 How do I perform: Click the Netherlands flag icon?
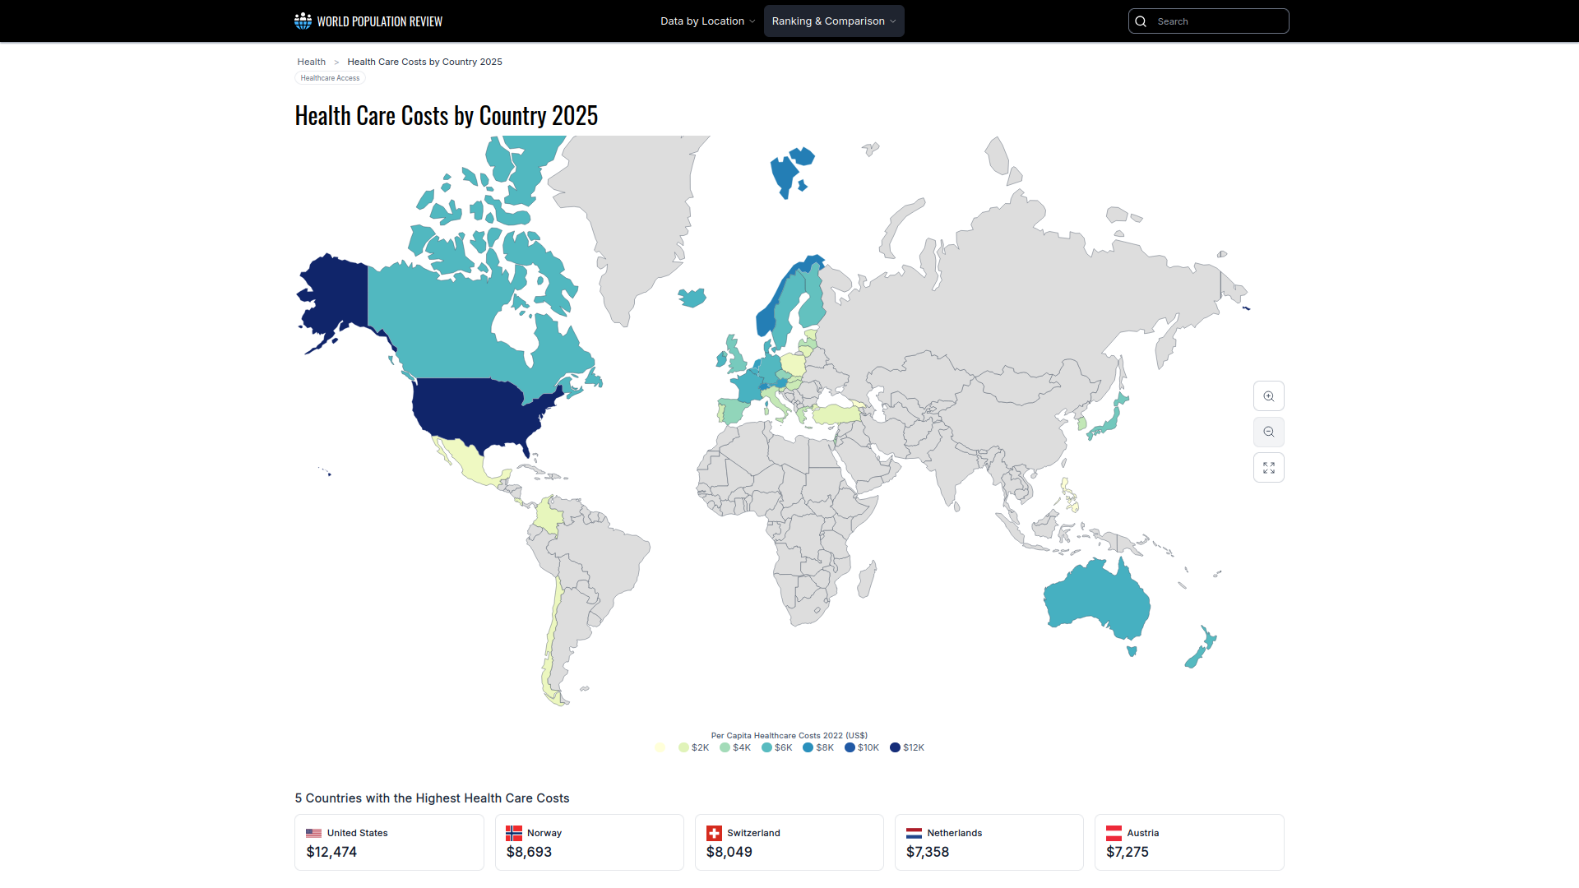pyautogui.click(x=914, y=833)
